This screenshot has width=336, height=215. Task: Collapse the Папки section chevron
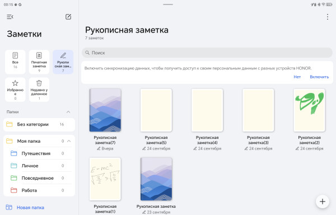pos(68,112)
